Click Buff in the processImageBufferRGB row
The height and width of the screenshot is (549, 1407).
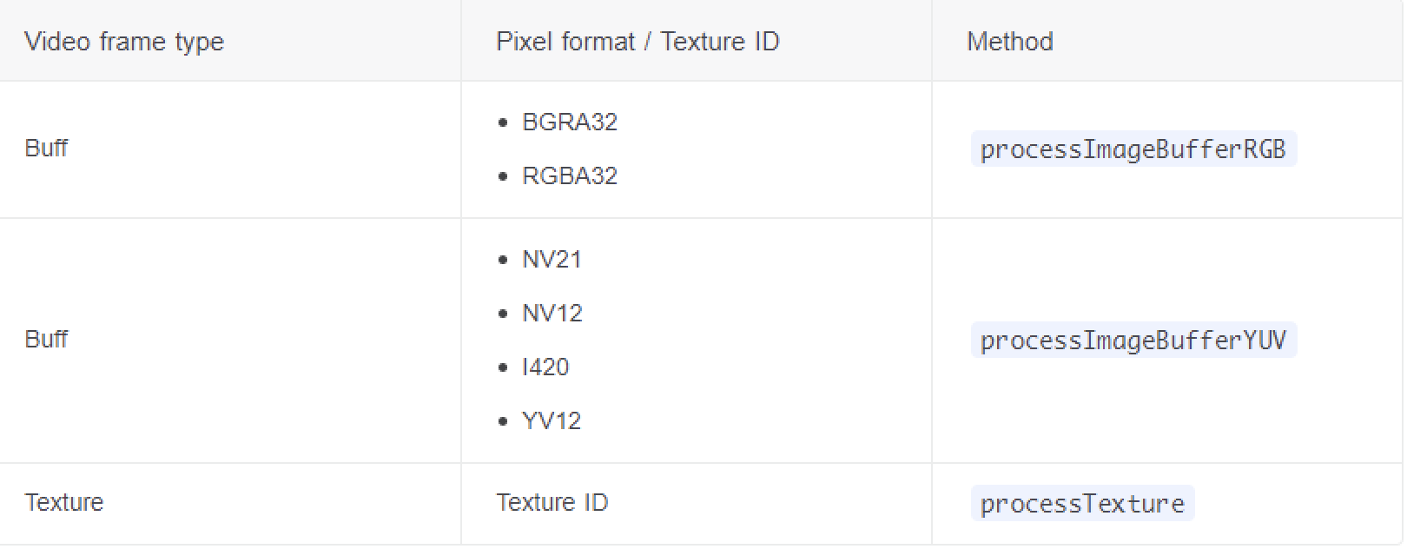pyautogui.click(x=46, y=149)
